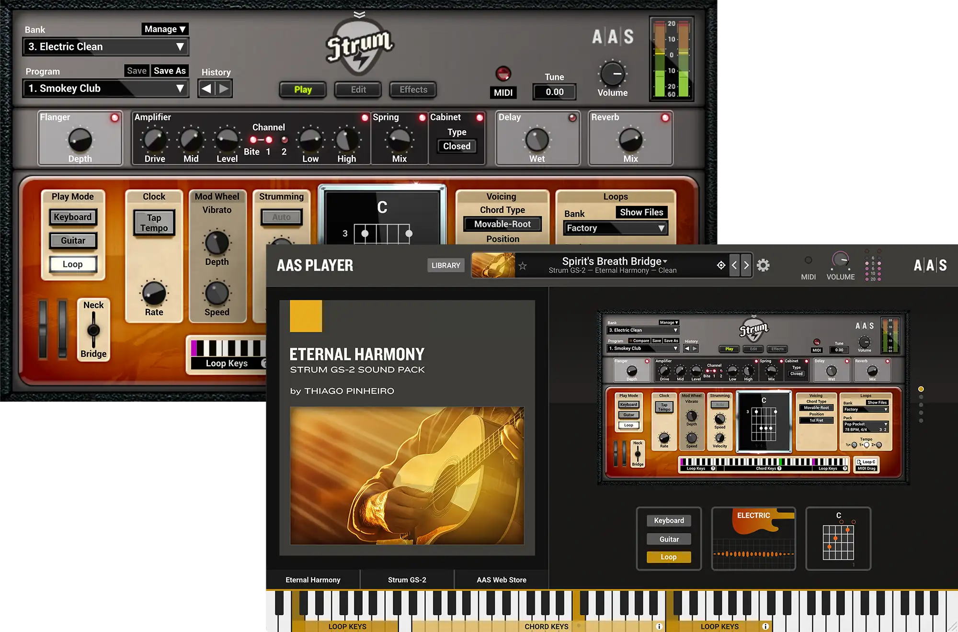This screenshot has height=632, width=958.
Task: Click the Tune value field 0.00
Action: (x=555, y=92)
